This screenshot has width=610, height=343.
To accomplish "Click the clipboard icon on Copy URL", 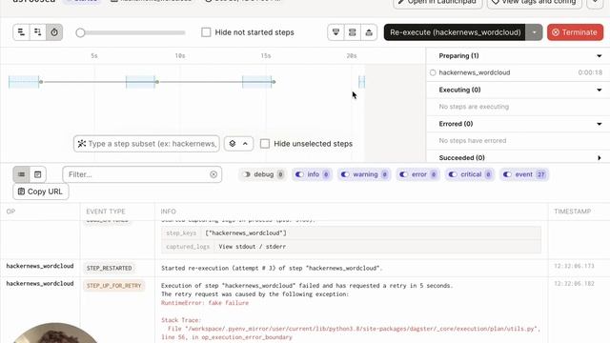I will pos(21,192).
